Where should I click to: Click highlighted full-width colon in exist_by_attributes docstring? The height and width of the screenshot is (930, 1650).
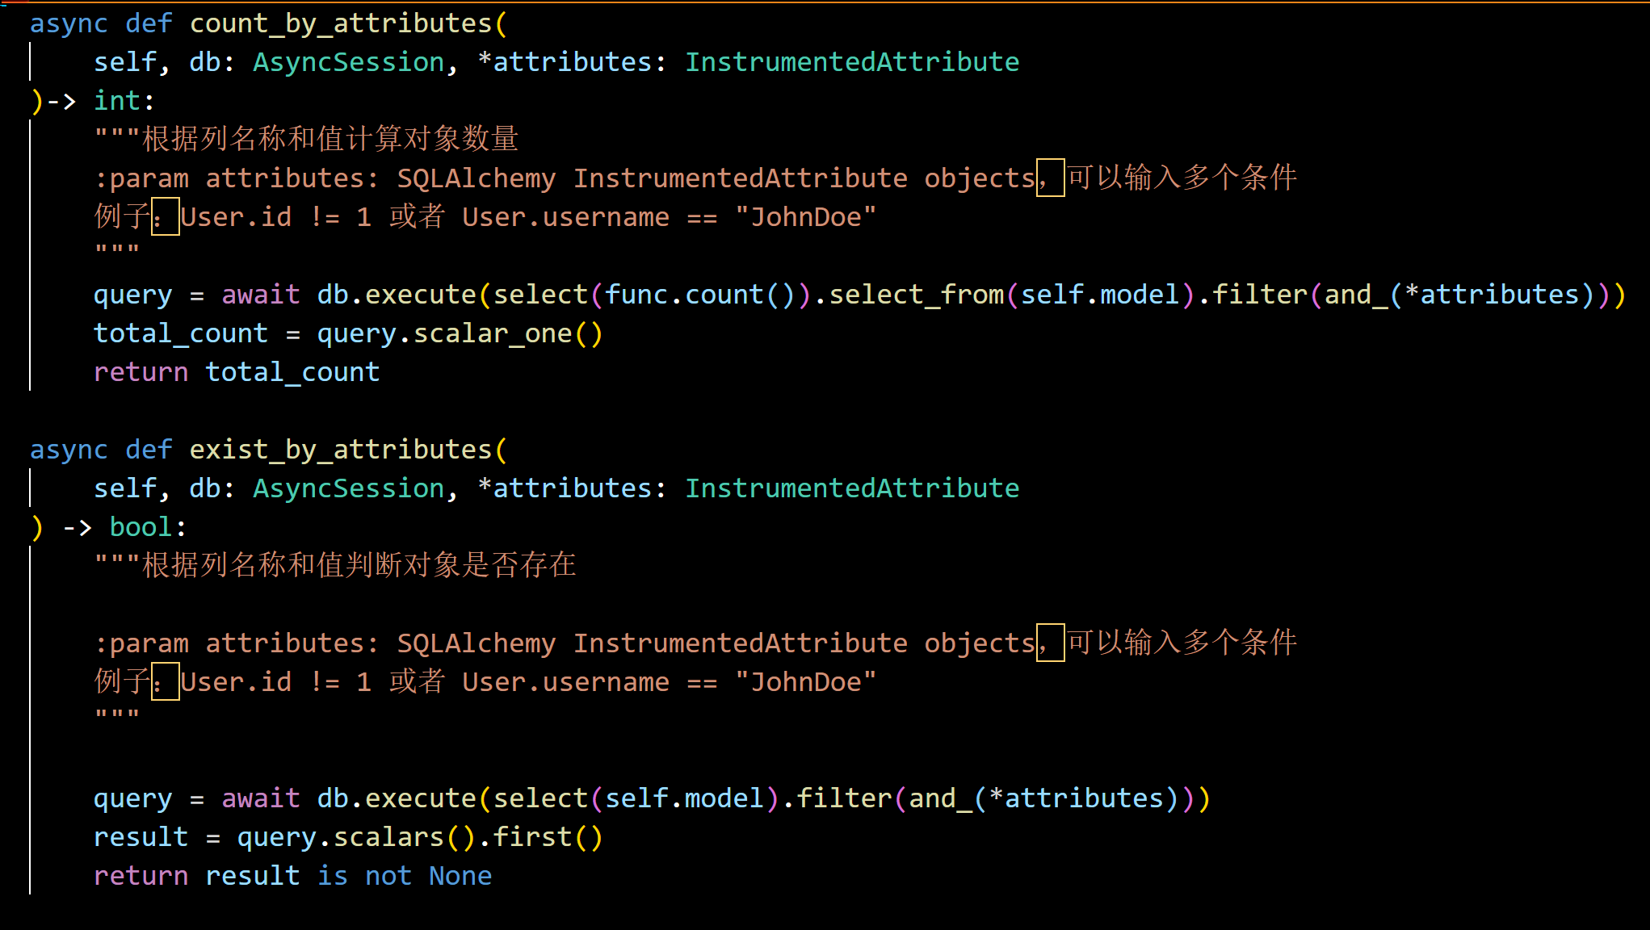coord(165,681)
